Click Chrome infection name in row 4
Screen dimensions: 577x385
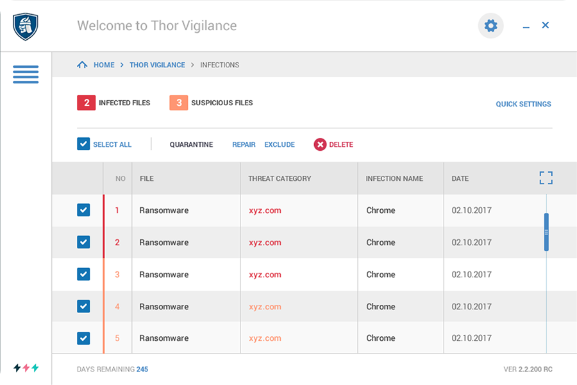(380, 307)
